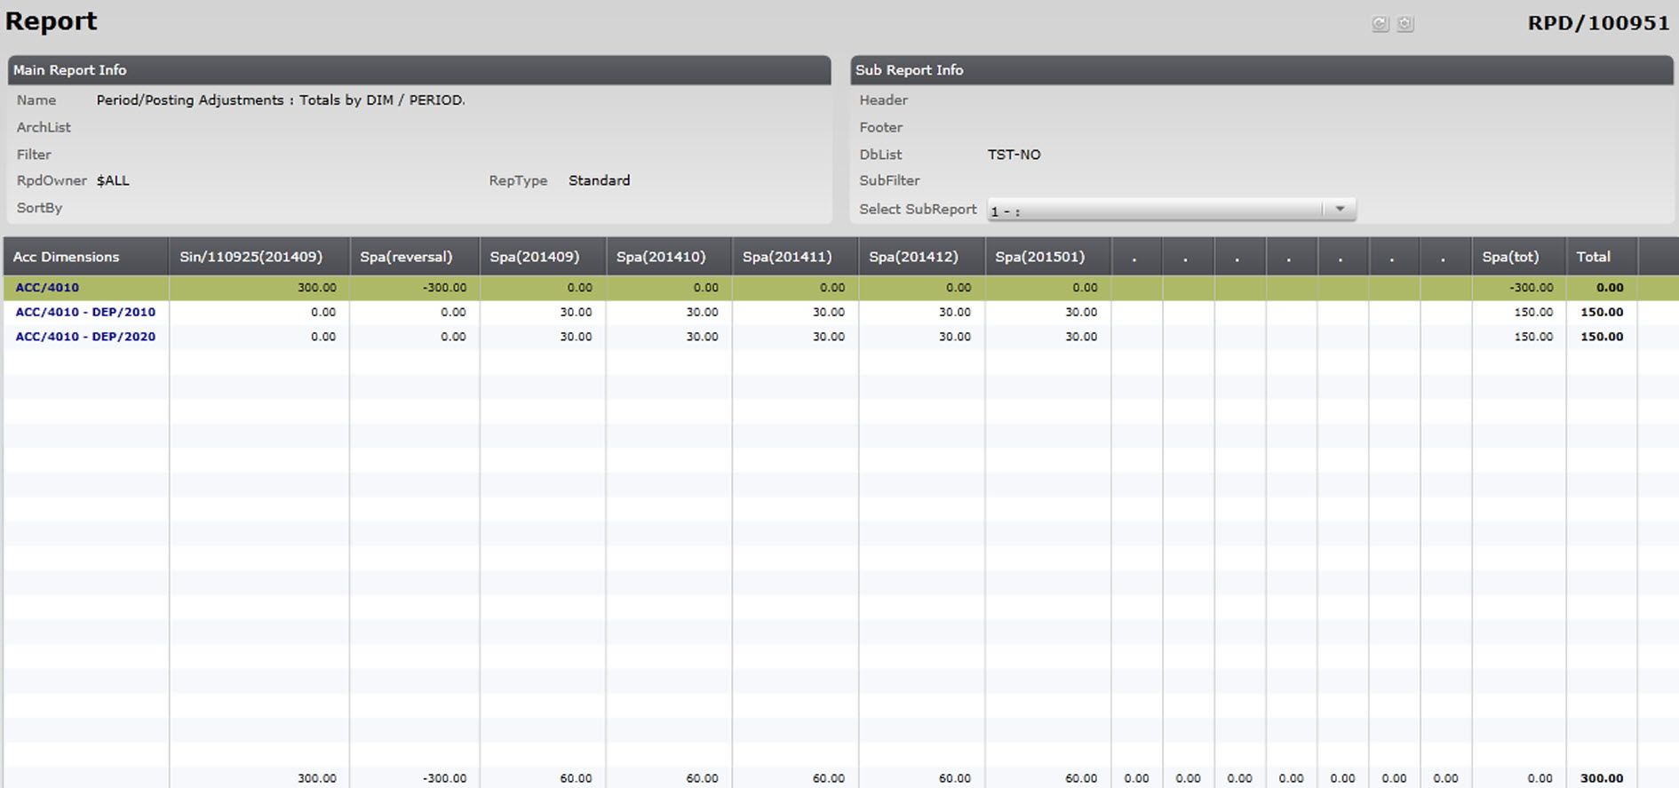The width and height of the screenshot is (1679, 788).
Task: Click the Report page title
Action: (51, 21)
